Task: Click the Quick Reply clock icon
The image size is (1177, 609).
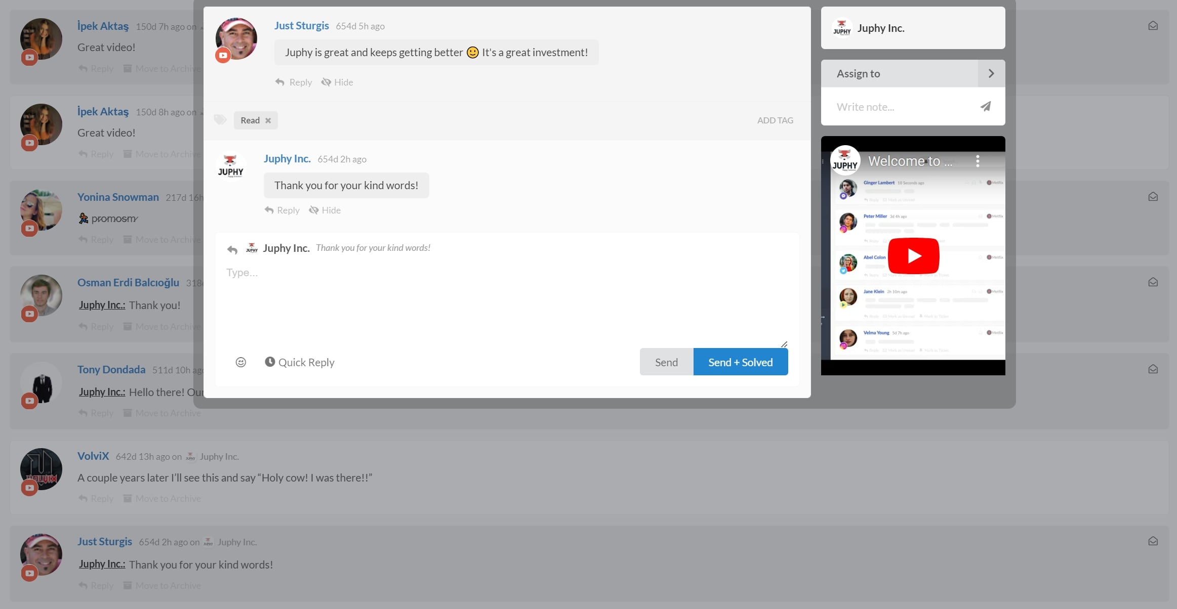Action: (x=268, y=361)
